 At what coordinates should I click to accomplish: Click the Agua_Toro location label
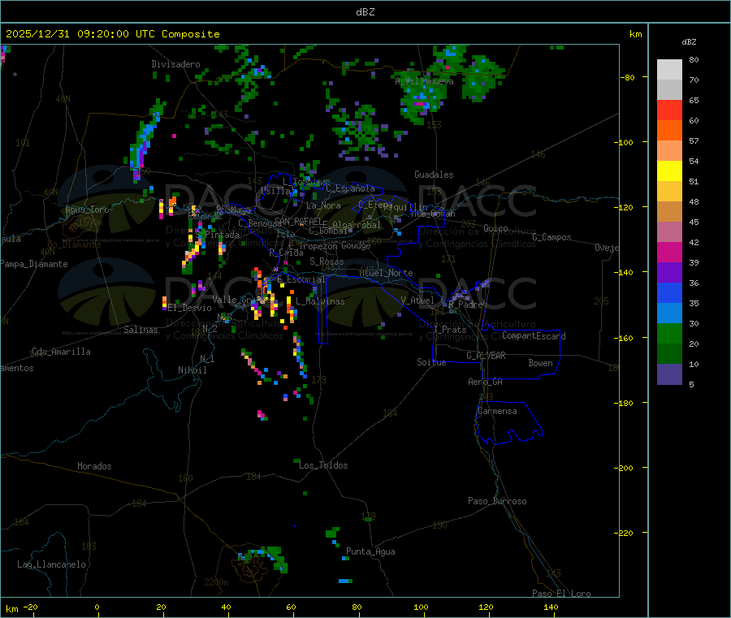coord(87,210)
